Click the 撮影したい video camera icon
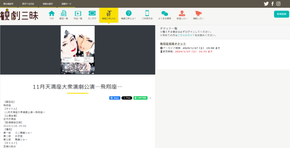Screen dimensions: 290x148 (x=198, y=14)
